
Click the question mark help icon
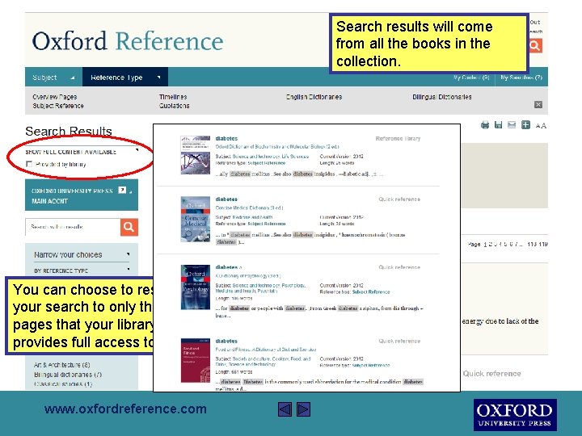122,190
